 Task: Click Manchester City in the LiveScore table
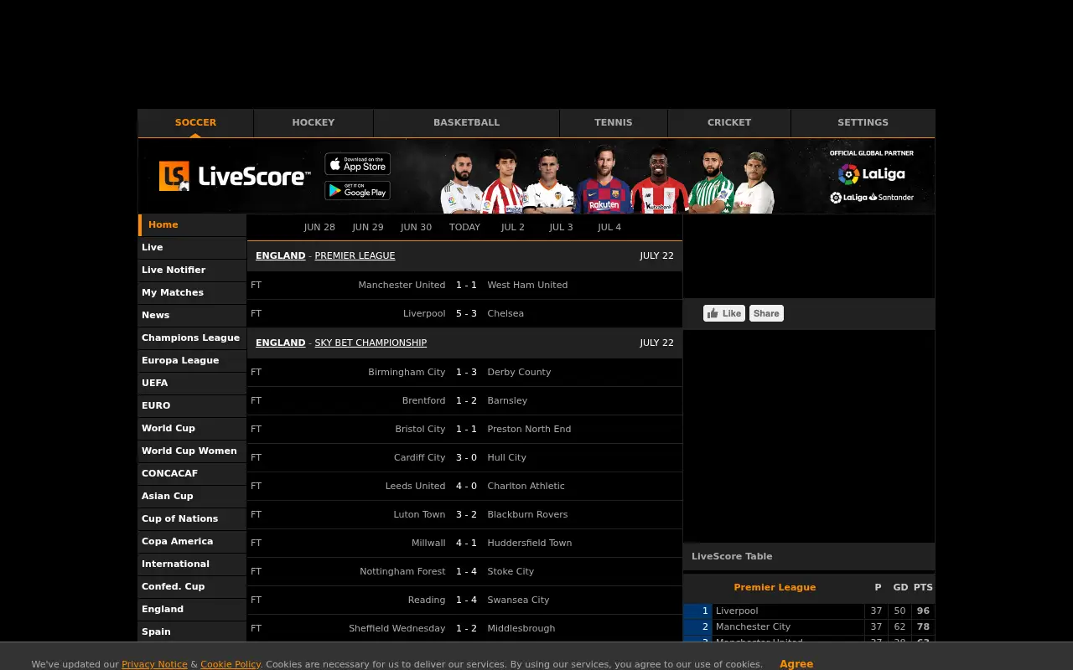(753, 626)
